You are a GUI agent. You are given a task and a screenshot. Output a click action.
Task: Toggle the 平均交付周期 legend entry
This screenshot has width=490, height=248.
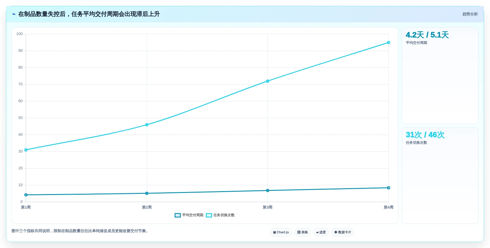(189, 215)
